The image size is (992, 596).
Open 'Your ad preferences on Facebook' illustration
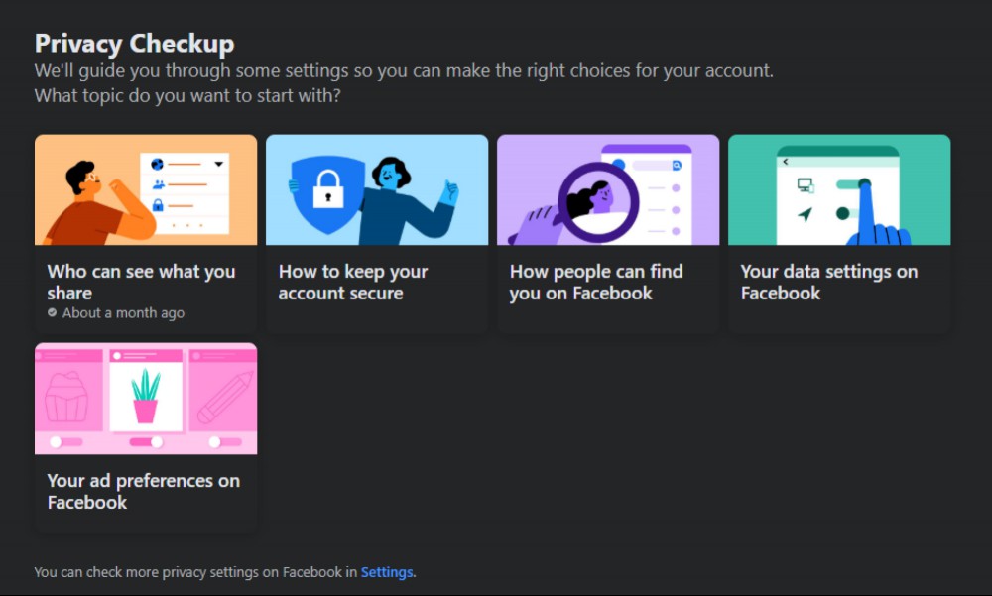click(x=146, y=399)
